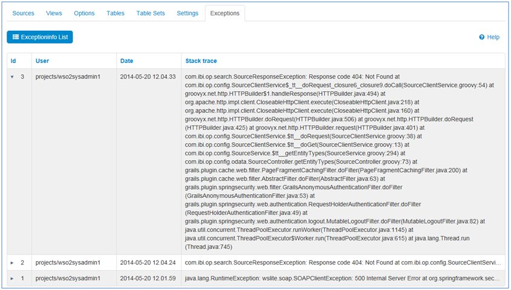Click the ExceptionInfo List button
Image resolution: width=511 pixels, height=290 pixels.
coord(40,37)
